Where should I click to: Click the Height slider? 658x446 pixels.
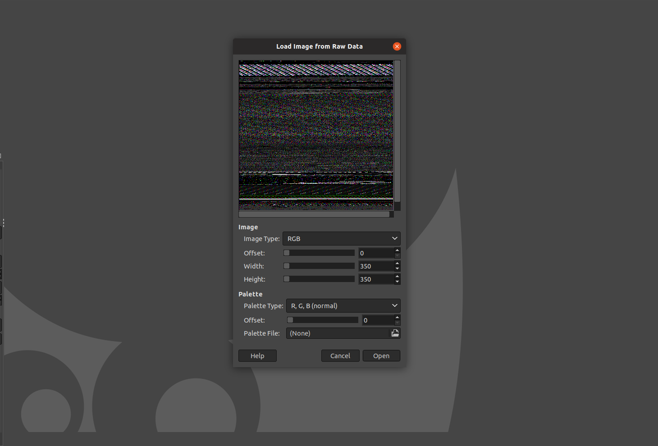click(319, 279)
